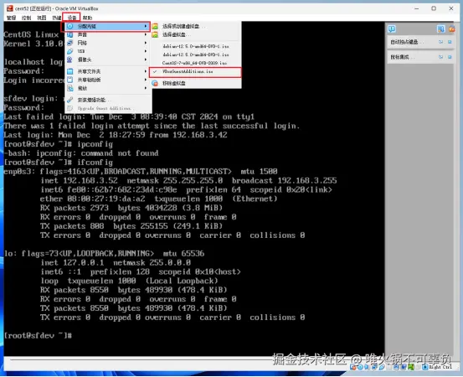Toggle the notification center speech-bubble icon
Image resolution: width=463 pixels, height=377 pixels.
click(x=392, y=28)
